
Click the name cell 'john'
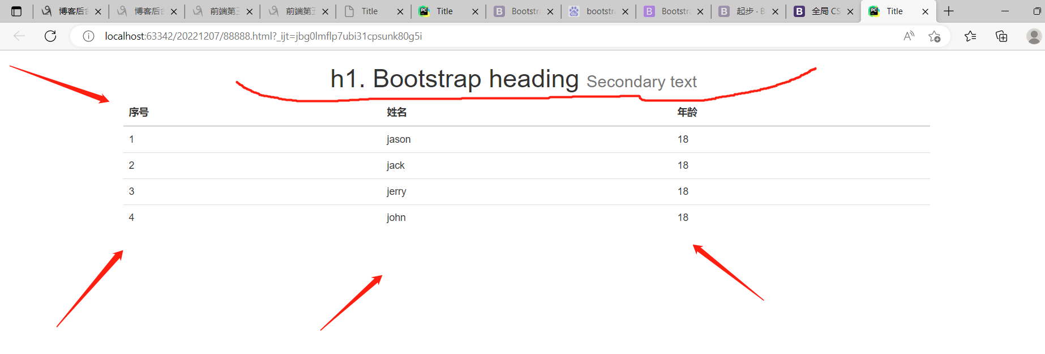click(396, 217)
